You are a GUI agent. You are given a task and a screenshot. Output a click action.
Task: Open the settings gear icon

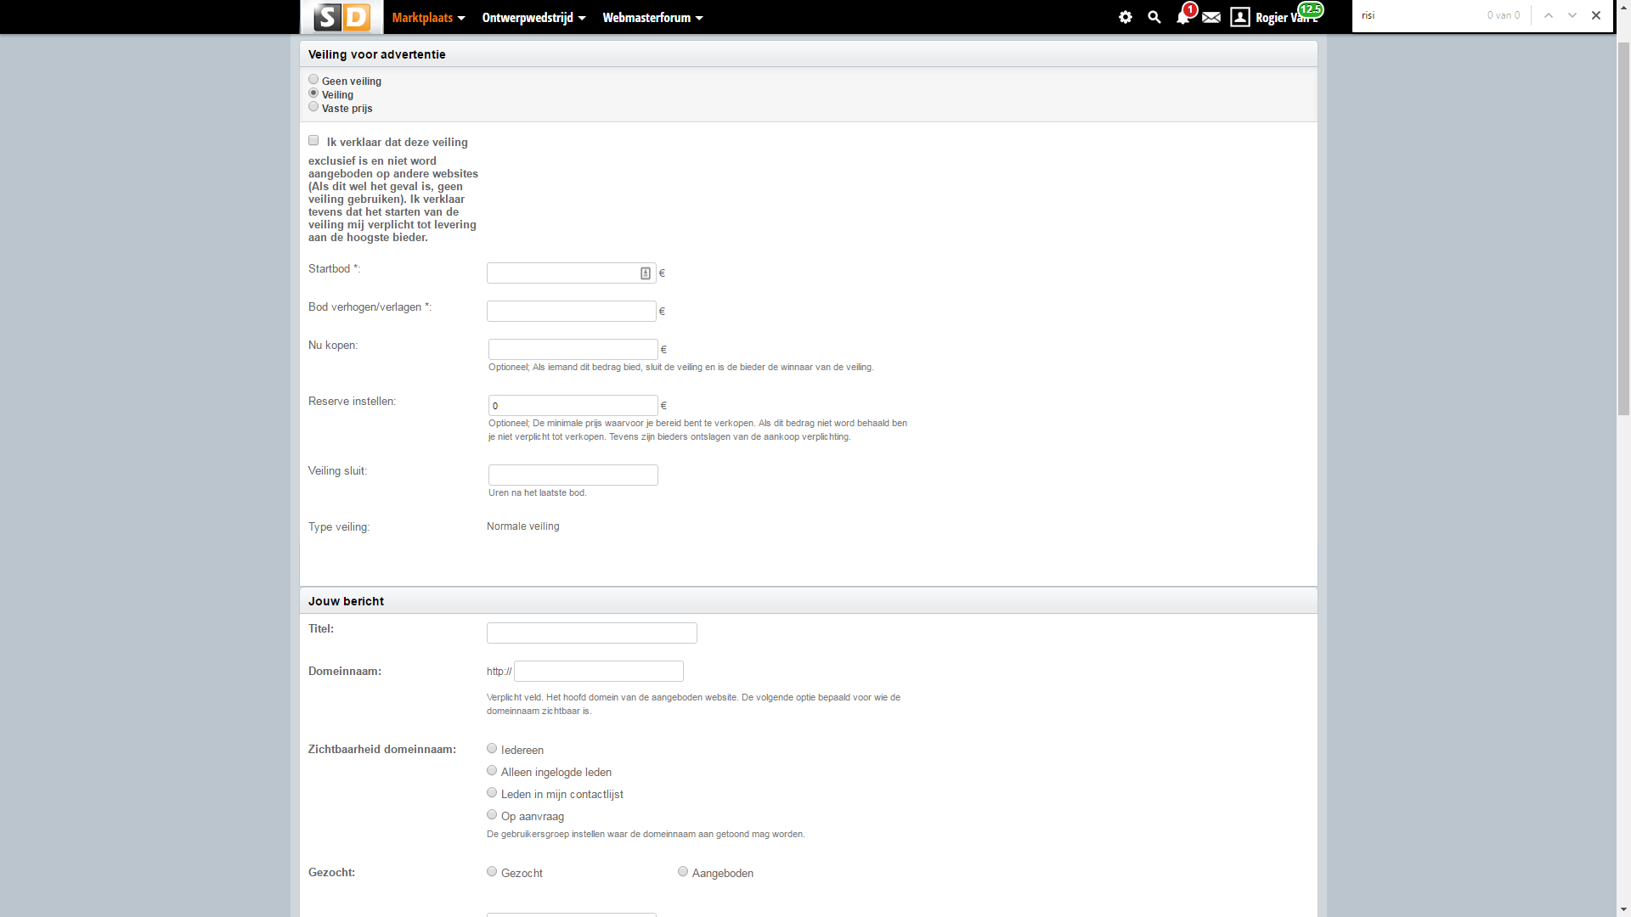1126,17
